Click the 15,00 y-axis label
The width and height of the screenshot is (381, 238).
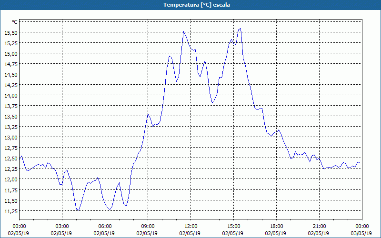pos(11,53)
